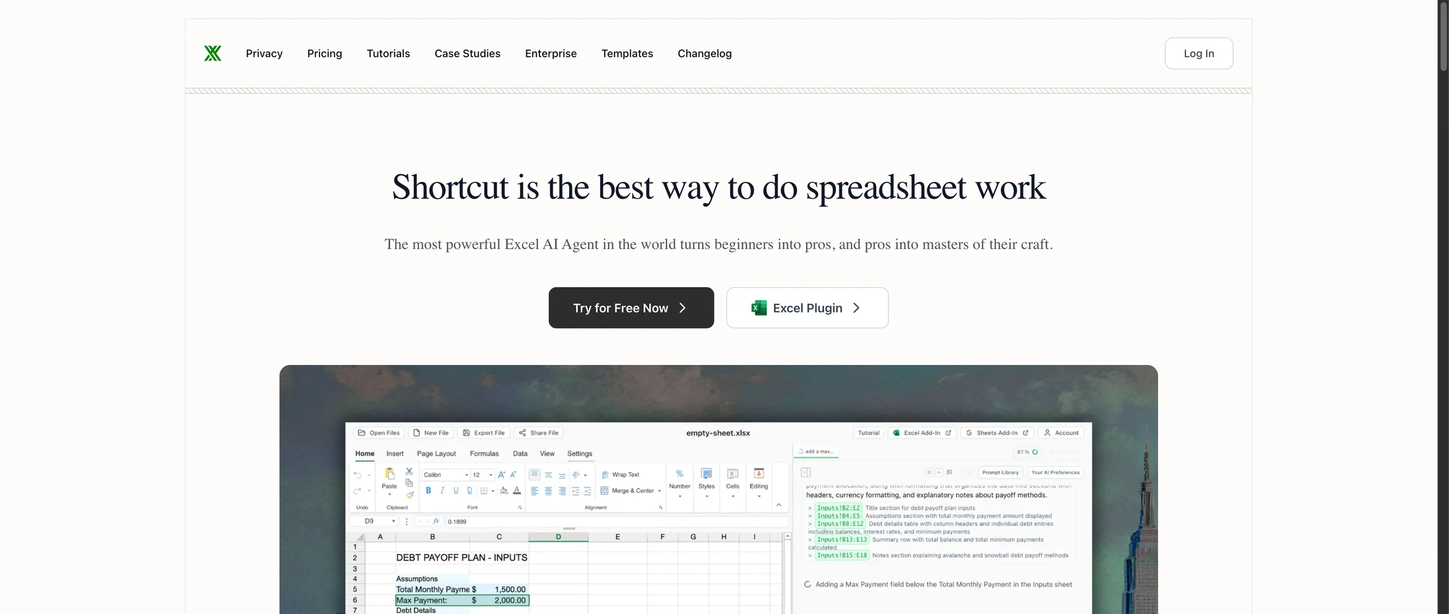
Task: View the Changelog page
Action: tap(705, 53)
